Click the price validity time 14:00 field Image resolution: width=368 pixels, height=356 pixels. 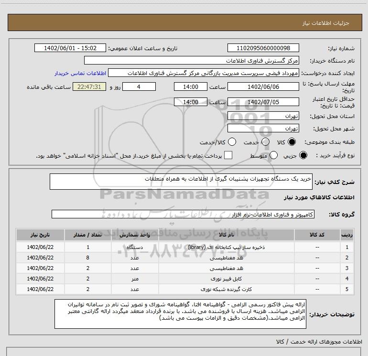[x=191, y=102]
